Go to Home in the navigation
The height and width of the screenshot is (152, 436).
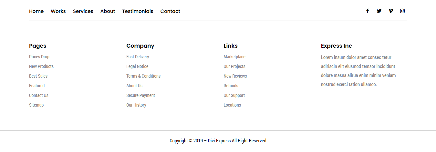36,11
